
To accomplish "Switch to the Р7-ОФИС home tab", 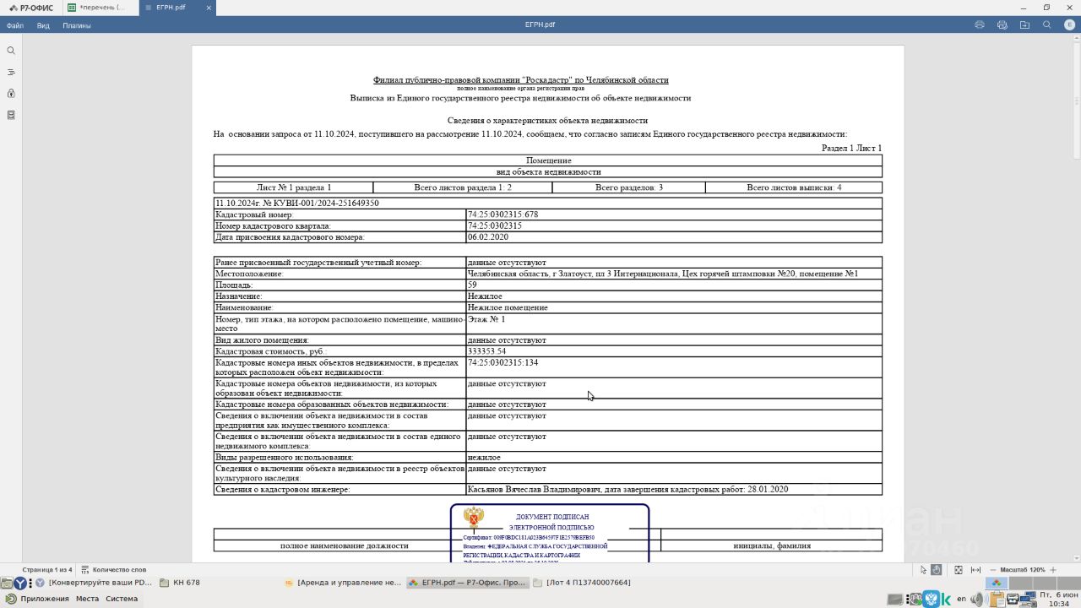I will 31,8.
